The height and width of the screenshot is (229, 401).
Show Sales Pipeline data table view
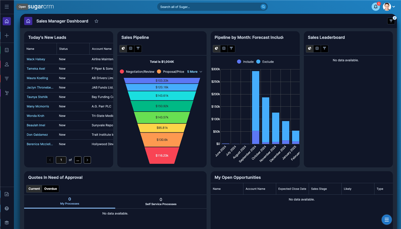coord(131,48)
